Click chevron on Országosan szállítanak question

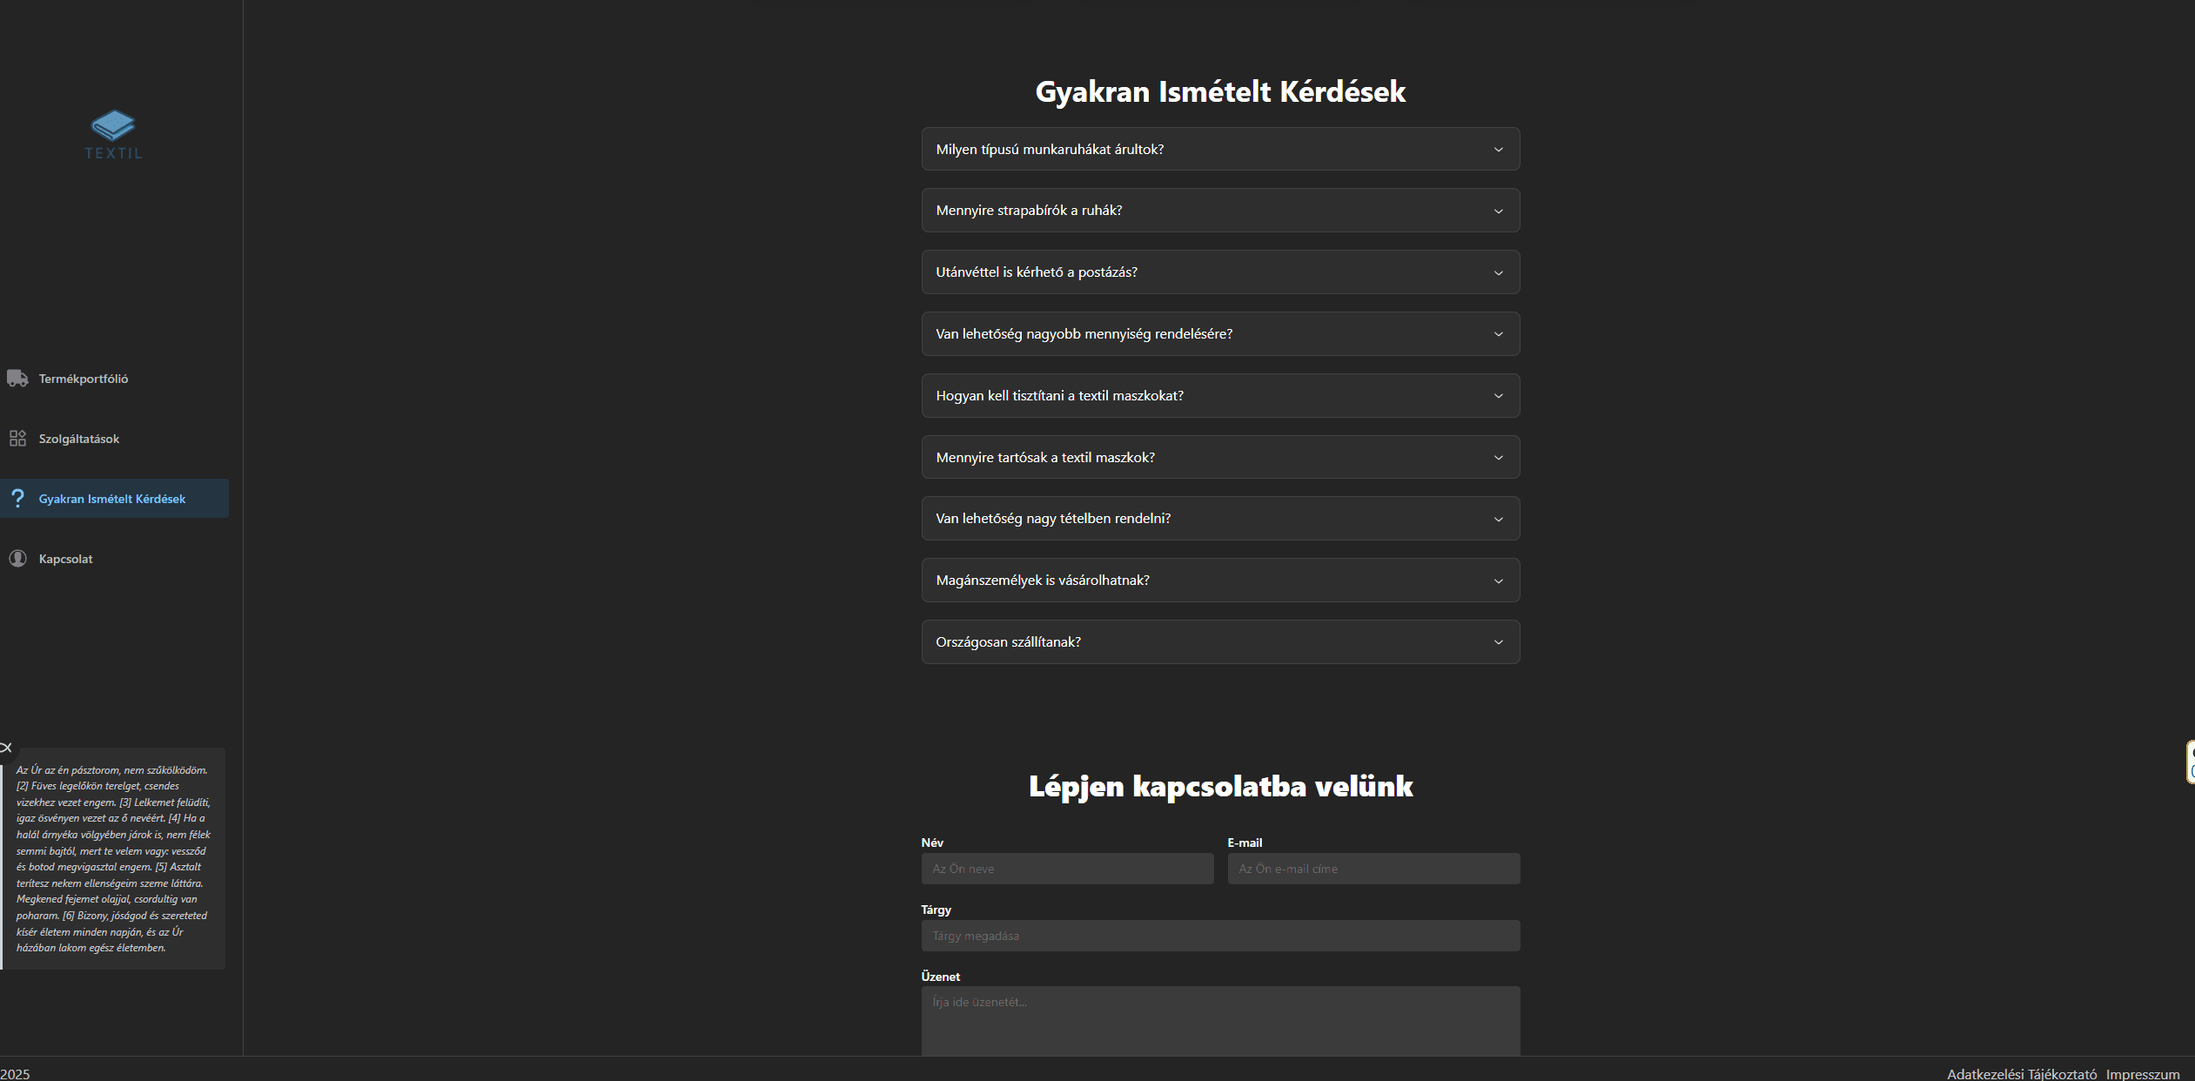(x=1498, y=642)
